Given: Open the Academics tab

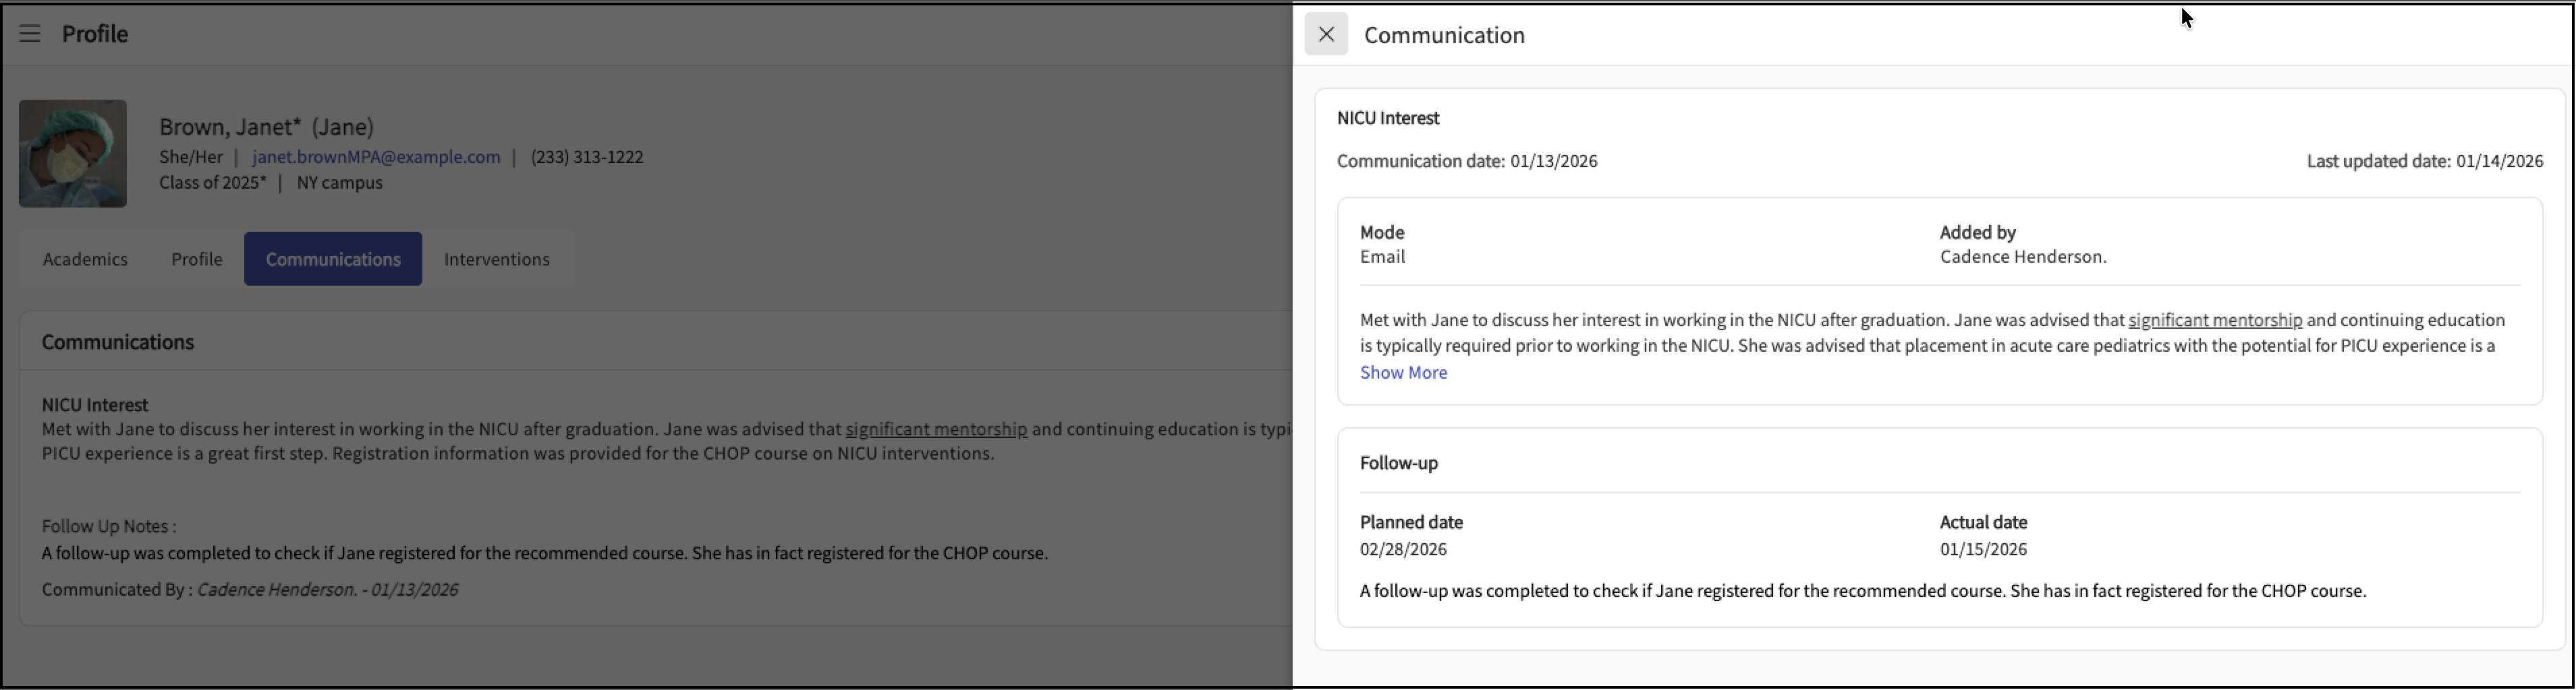Looking at the screenshot, I should point(85,259).
